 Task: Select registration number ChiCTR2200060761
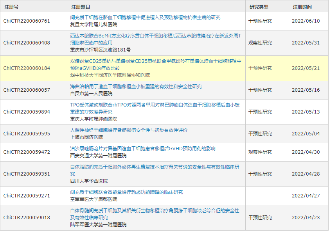[27, 21]
